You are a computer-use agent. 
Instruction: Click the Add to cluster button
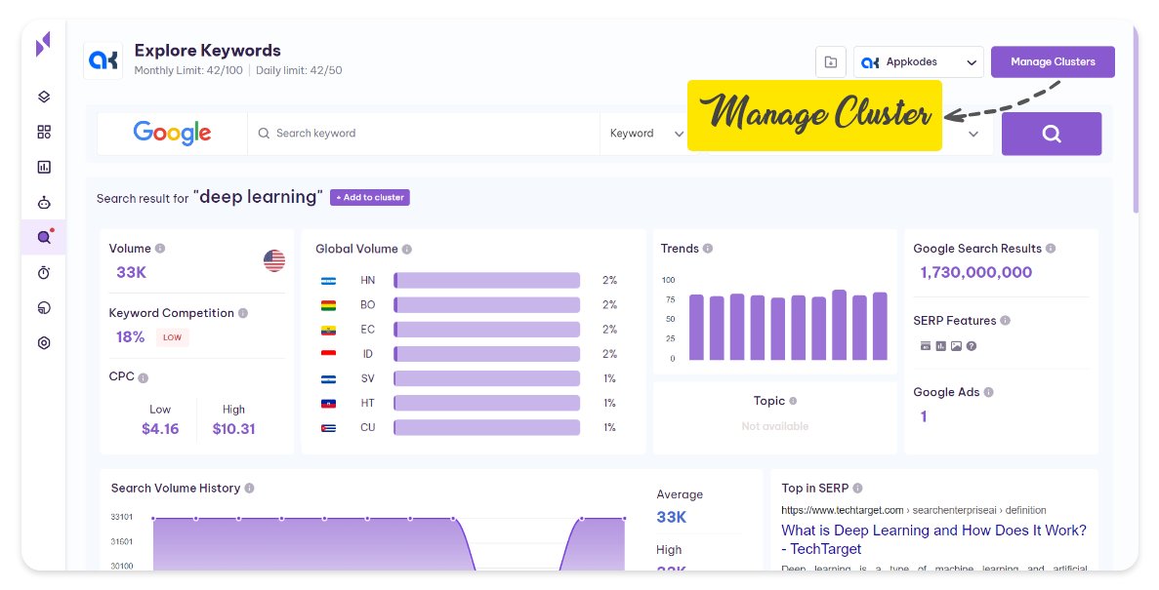pyautogui.click(x=370, y=197)
